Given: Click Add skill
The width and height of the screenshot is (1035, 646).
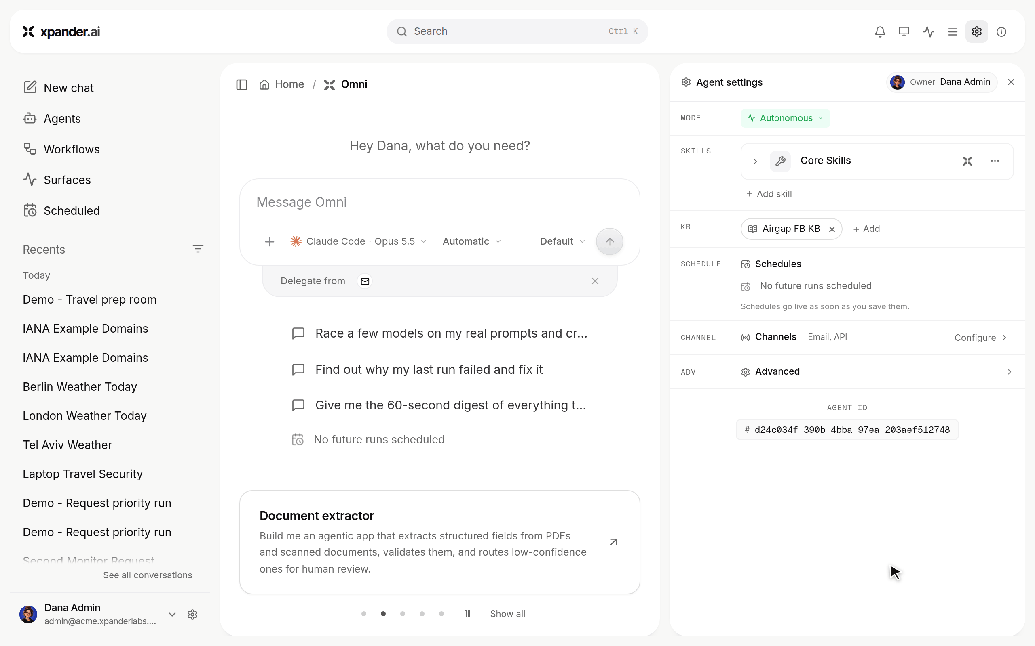Looking at the screenshot, I should (769, 194).
